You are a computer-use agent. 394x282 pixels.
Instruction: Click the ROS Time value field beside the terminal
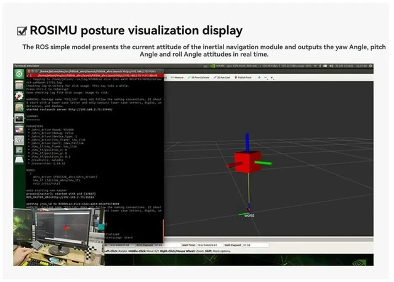[x=122, y=245]
